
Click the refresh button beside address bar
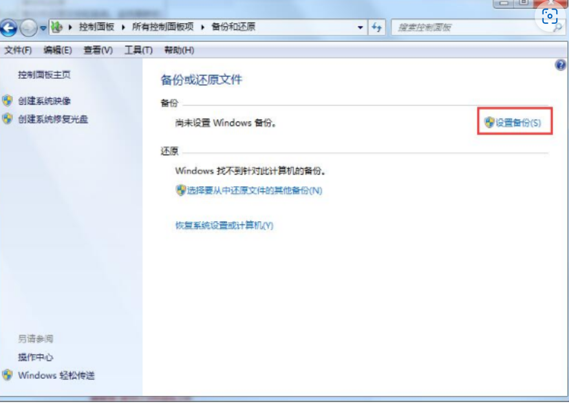[x=377, y=27]
